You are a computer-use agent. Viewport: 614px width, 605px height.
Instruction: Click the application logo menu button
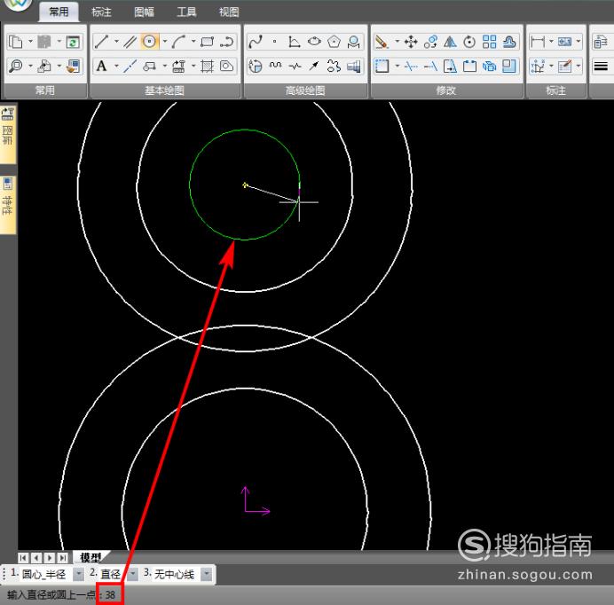[x=17, y=4]
